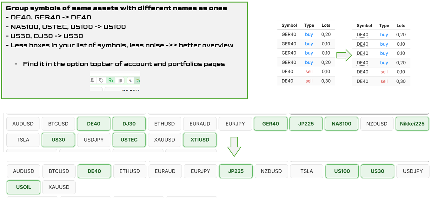Viewport: 432px width, 199px height.
Task: Select AUDUSD in the list containing DJ30
Action: [x=23, y=124]
